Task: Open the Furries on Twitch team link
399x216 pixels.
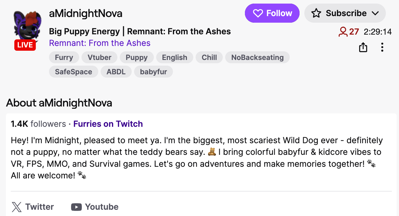Action: pos(108,124)
